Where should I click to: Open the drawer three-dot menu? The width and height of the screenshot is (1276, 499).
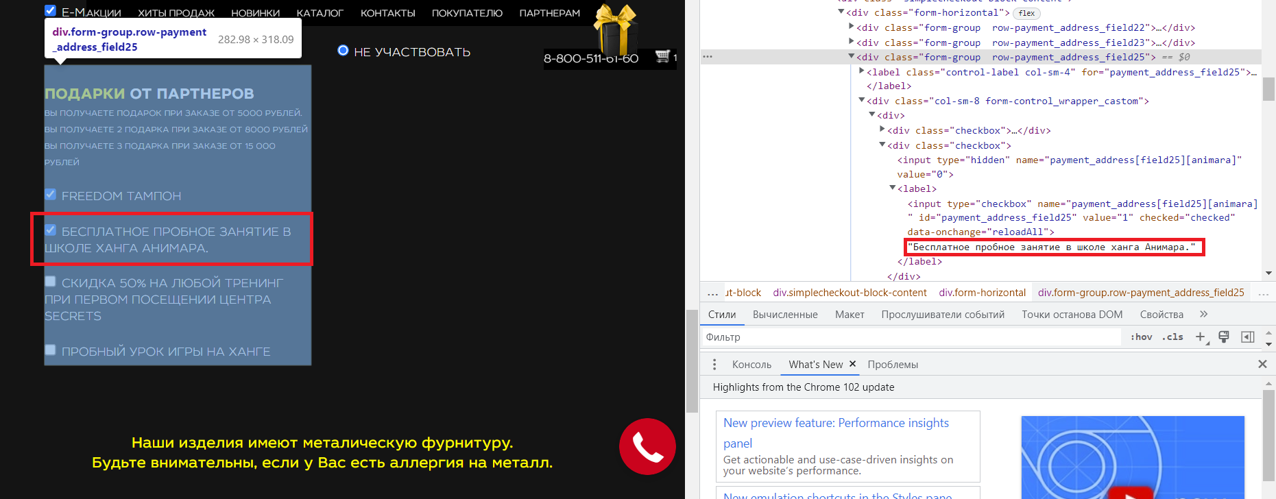pos(714,365)
